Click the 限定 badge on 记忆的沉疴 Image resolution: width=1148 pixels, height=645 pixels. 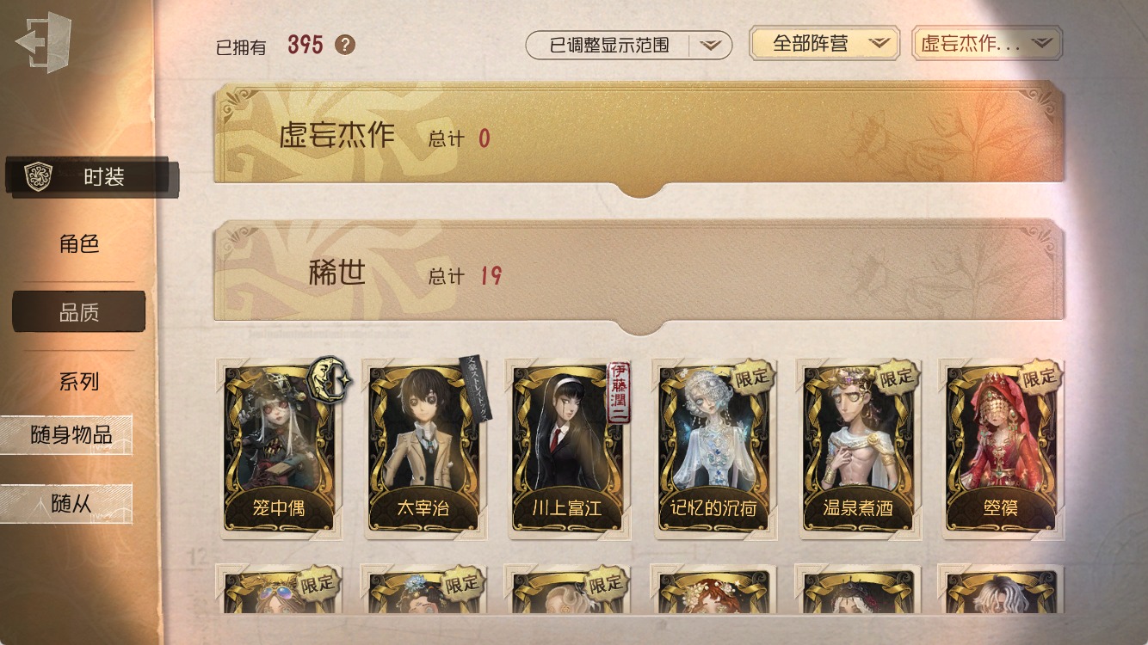pos(752,378)
